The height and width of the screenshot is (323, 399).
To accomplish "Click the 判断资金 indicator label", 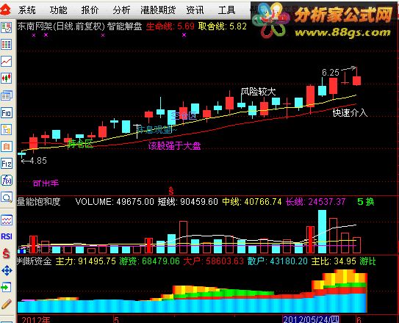I will click(34, 261).
